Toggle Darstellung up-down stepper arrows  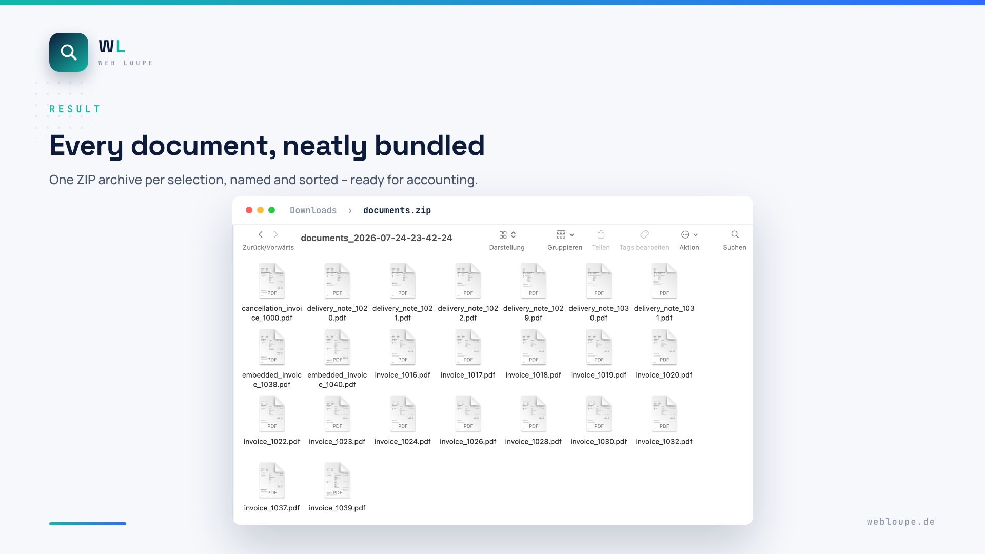[x=513, y=234]
